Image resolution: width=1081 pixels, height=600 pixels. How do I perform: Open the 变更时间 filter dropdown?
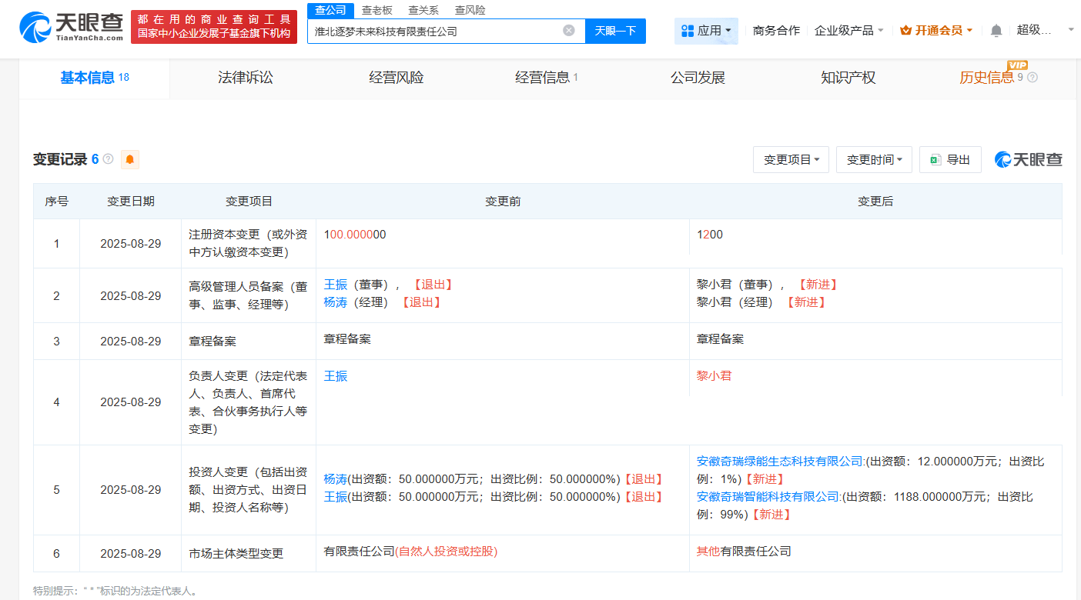[874, 159]
